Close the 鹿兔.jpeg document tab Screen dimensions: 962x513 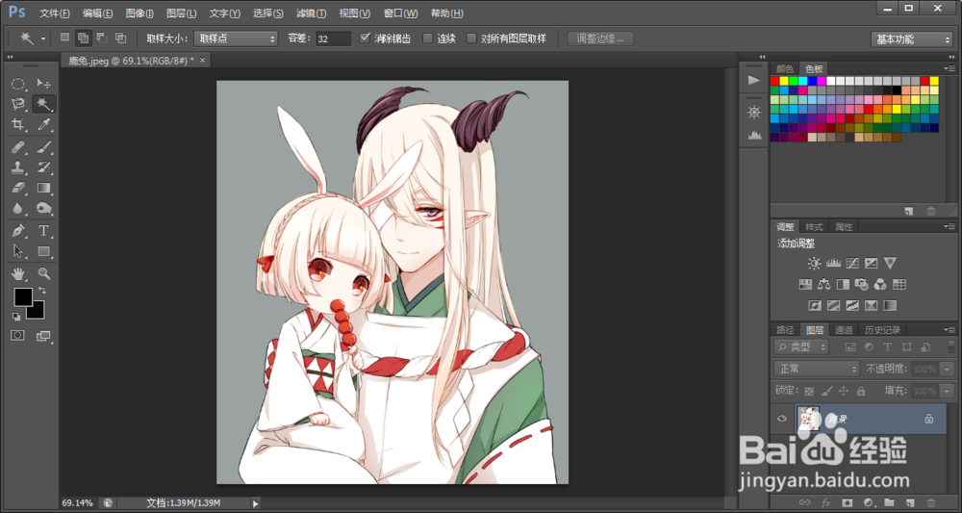202,60
